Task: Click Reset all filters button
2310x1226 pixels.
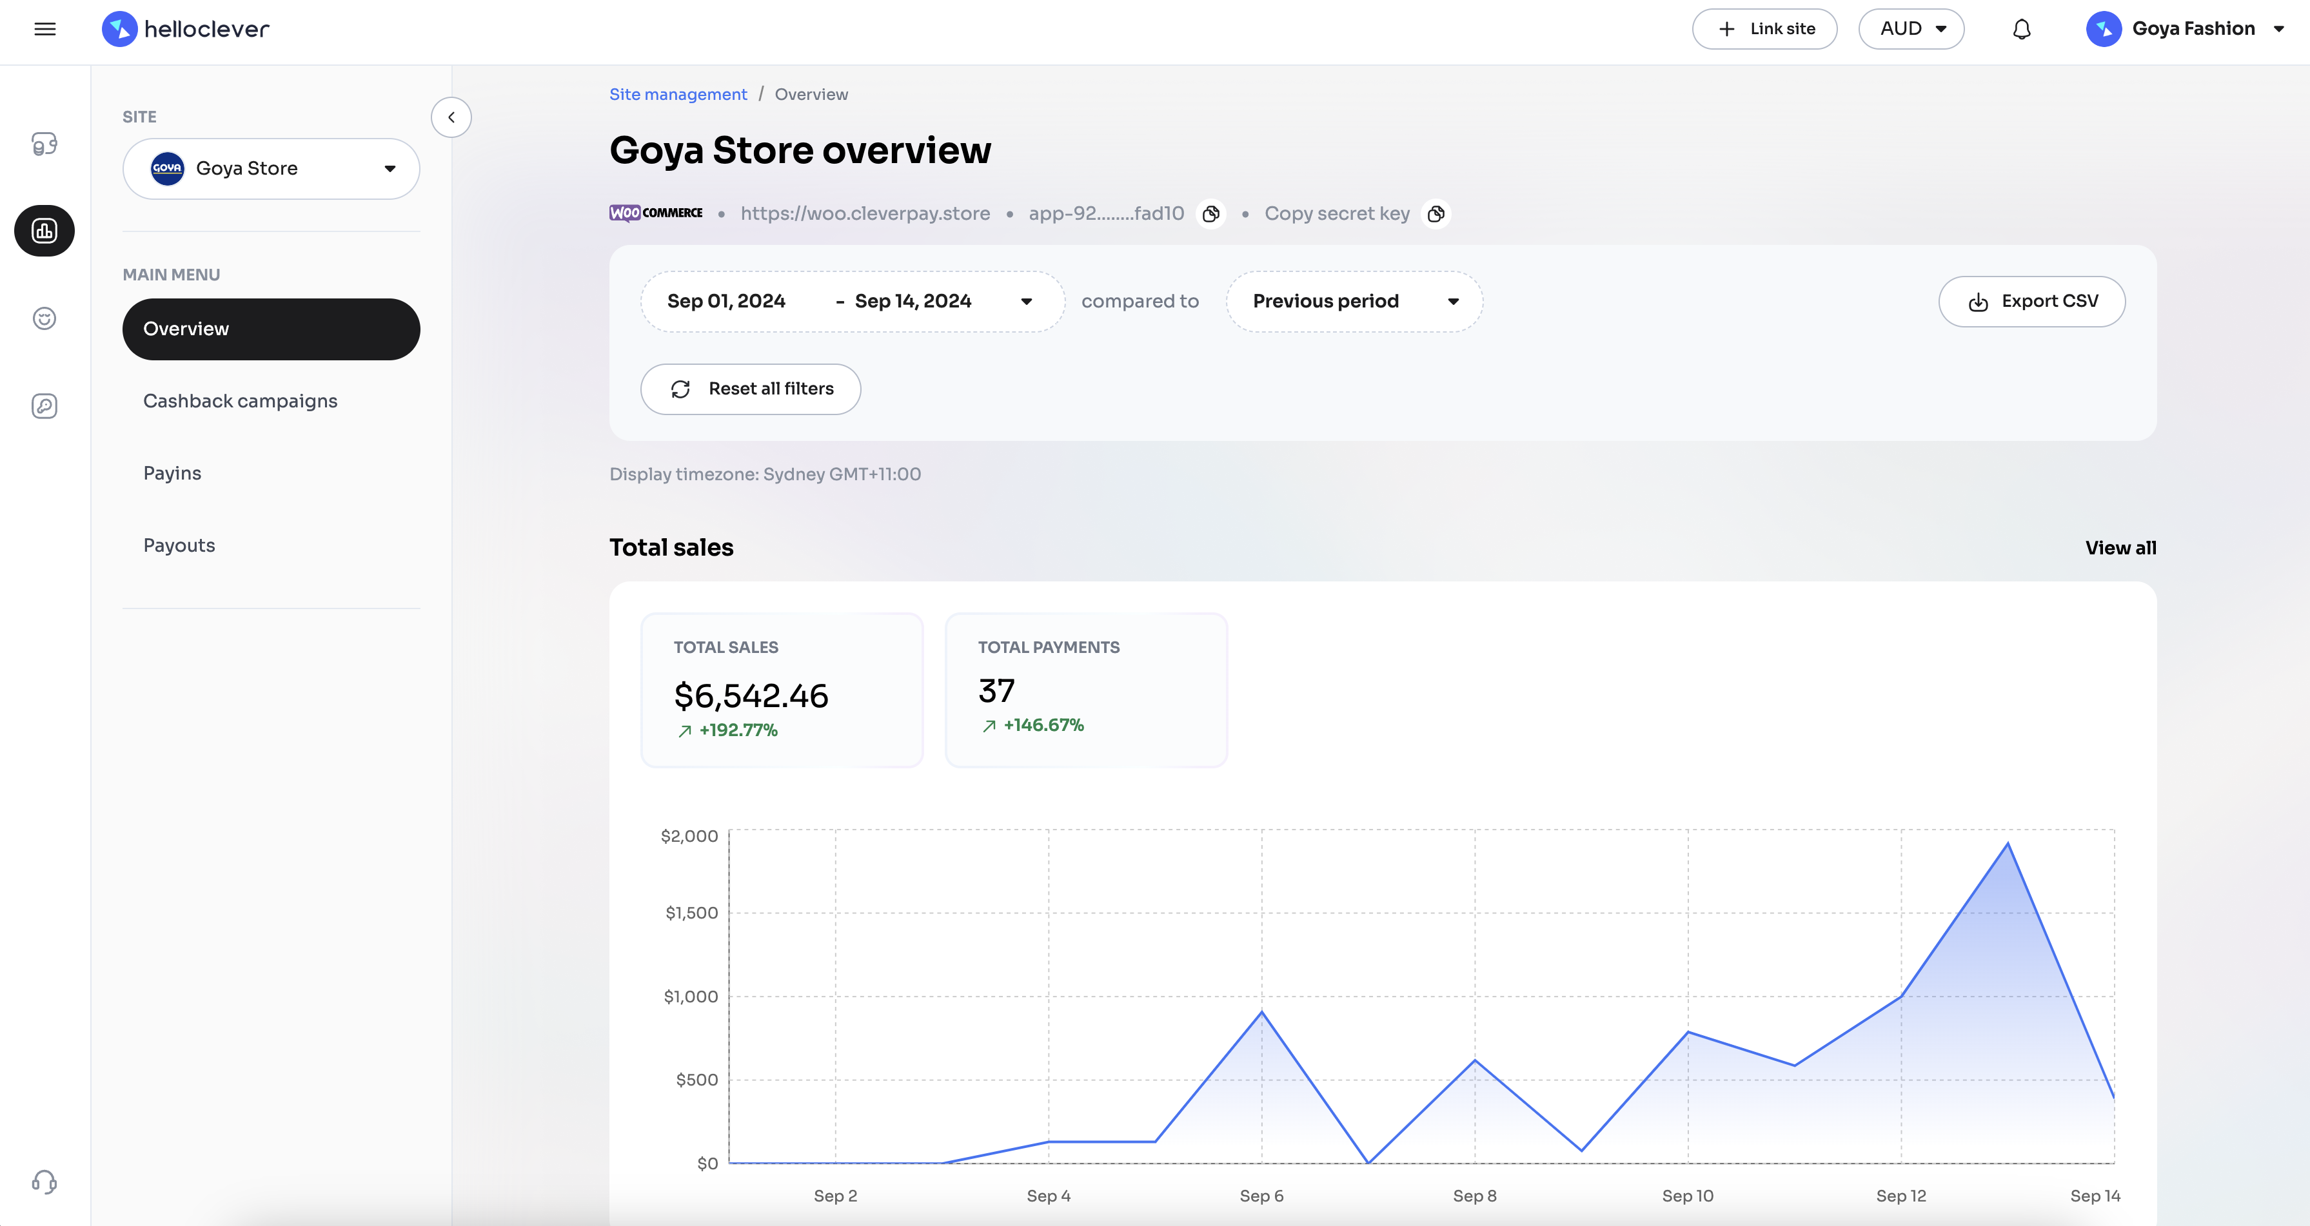Action: [751, 389]
